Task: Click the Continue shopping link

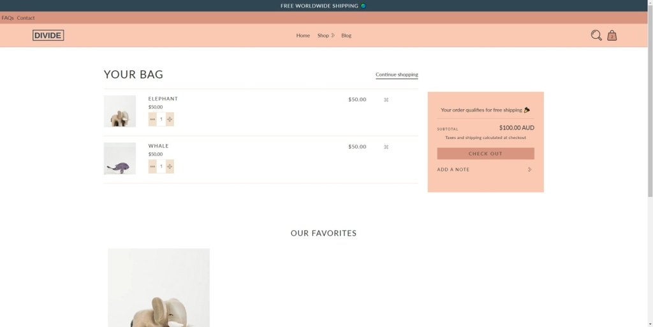Action: 397,75
